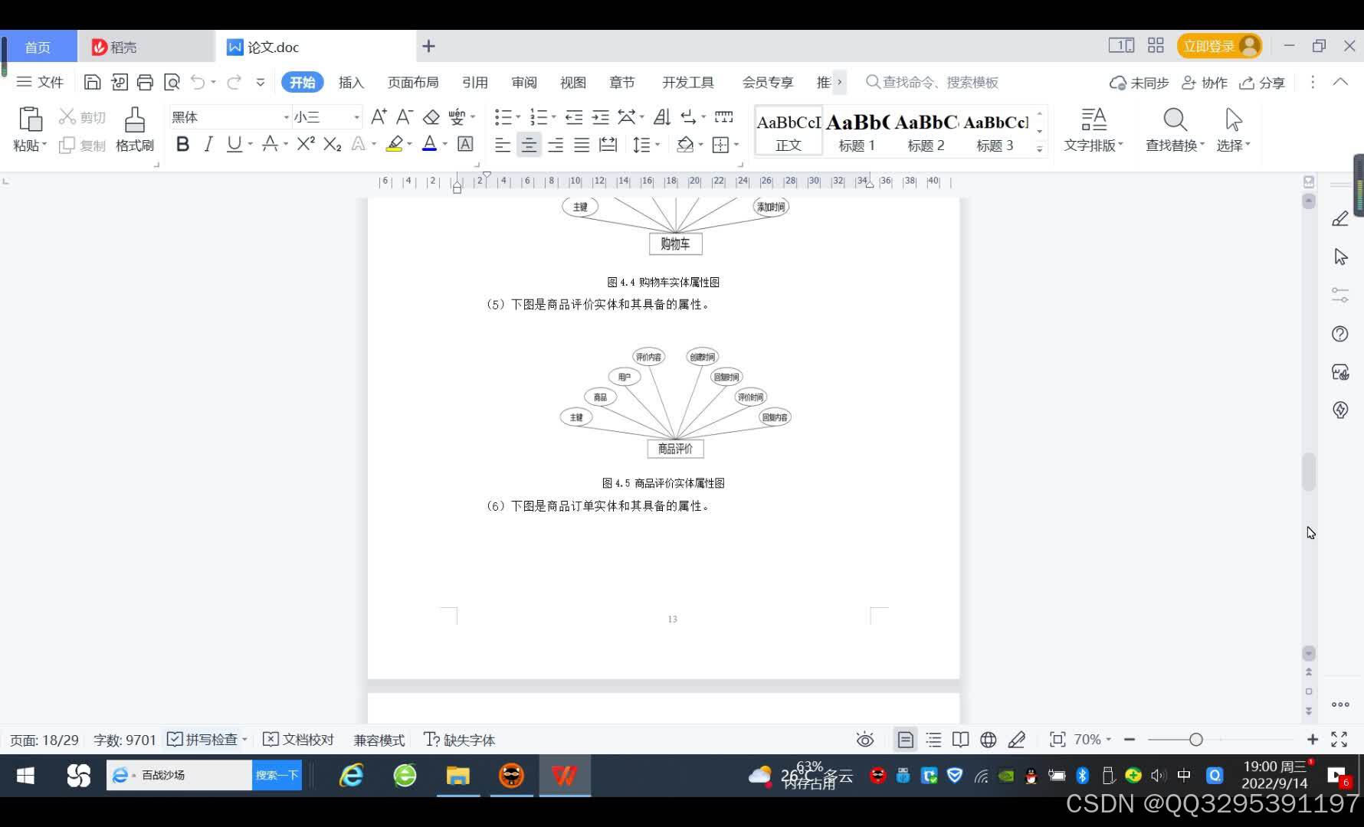Screen dimensions: 1364x827
Task: Open the 文件 (File) menu
Action: coord(40,82)
